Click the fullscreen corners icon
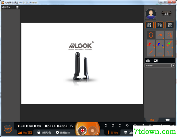Viewport: 177px width, 137px height. click(x=173, y=125)
